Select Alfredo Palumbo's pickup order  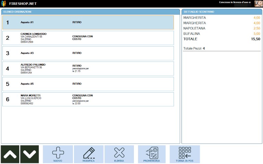tap(88, 68)
